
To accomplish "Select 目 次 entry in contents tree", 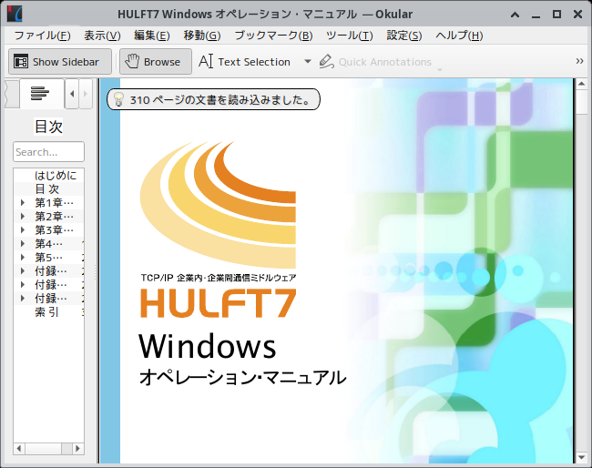I will (x=47, y=189).
